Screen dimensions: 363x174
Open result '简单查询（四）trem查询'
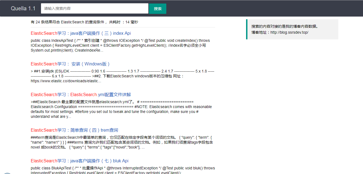click(x=75, y=130)
